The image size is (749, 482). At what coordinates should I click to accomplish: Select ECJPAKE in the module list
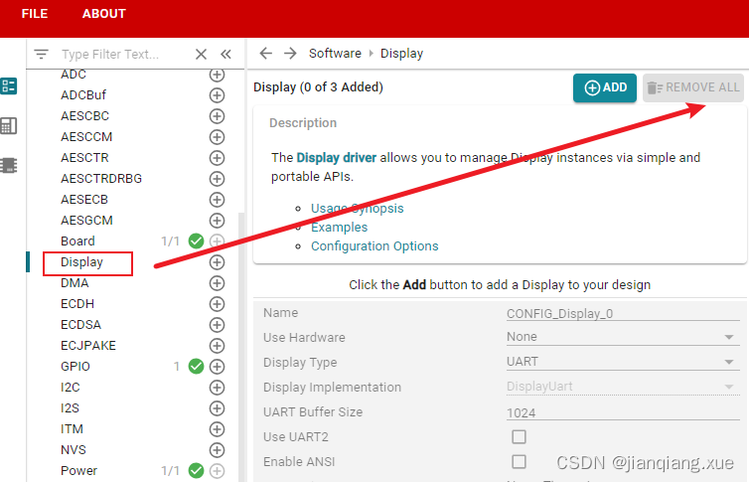point(88,346)
